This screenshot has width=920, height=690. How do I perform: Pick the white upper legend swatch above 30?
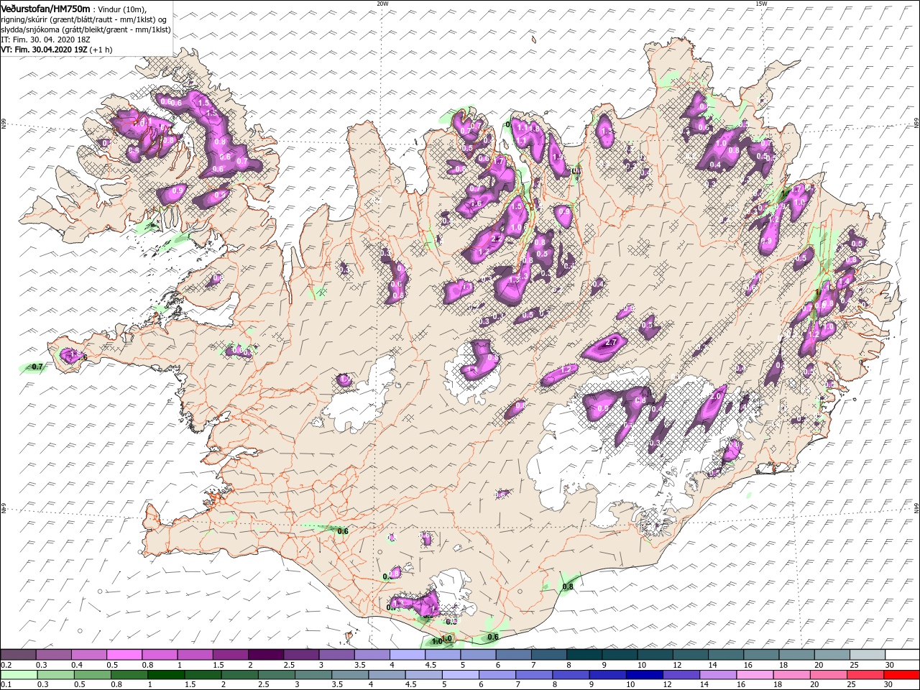coord(902,655)
